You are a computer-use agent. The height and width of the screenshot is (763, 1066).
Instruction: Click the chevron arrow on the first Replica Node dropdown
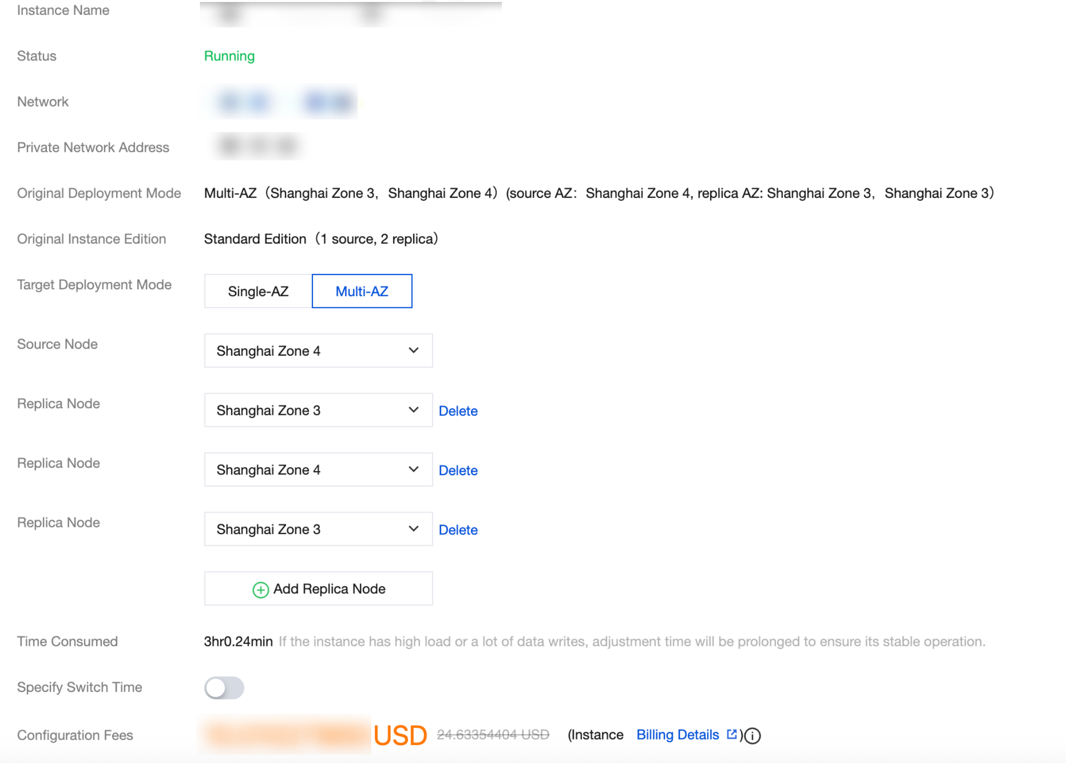(x=413, y=410)
